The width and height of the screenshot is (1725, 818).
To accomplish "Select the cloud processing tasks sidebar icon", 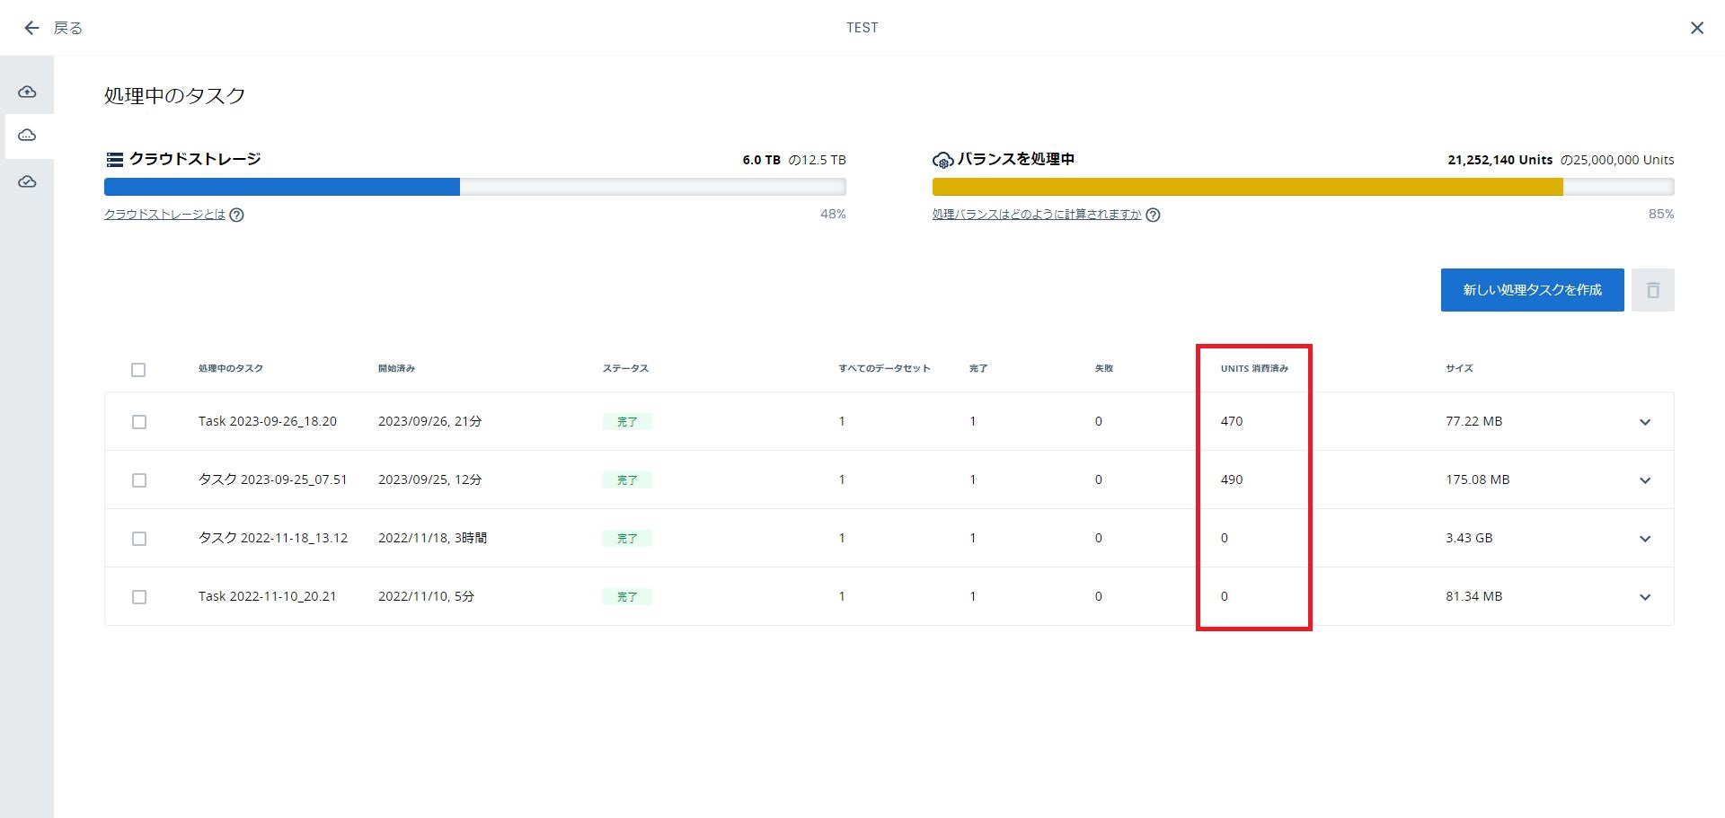I will pos(28,136).
